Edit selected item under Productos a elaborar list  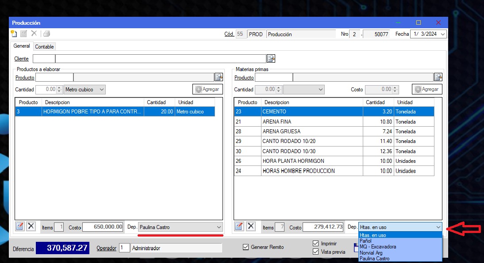tap(20, 227)
